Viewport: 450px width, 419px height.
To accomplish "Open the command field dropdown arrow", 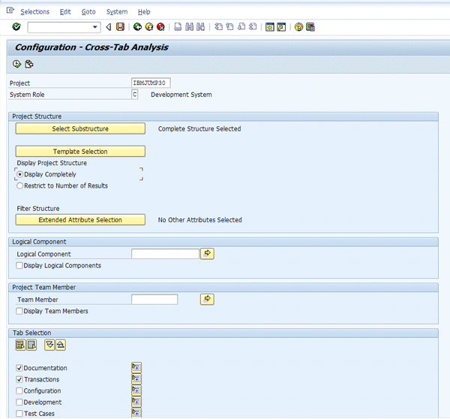I will 95,27.
